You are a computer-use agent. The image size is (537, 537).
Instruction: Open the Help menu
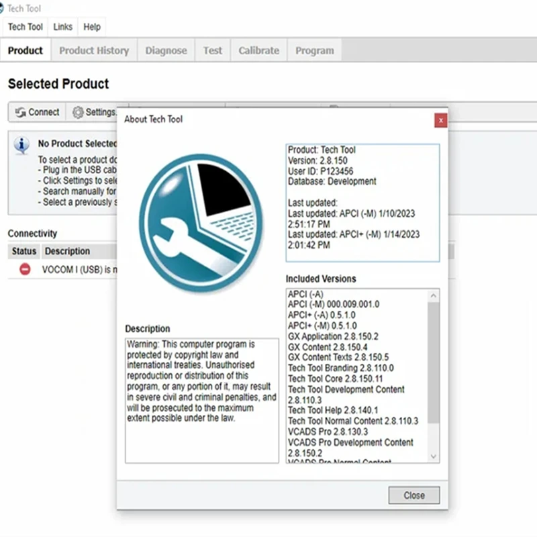point(92,27)
